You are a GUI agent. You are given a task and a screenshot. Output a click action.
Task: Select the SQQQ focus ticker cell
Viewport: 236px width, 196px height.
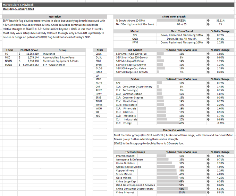tap(10, 65)
